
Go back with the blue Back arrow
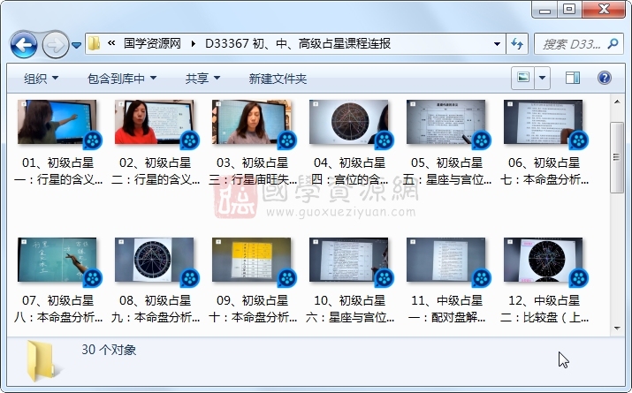click(x=24, y=44)
